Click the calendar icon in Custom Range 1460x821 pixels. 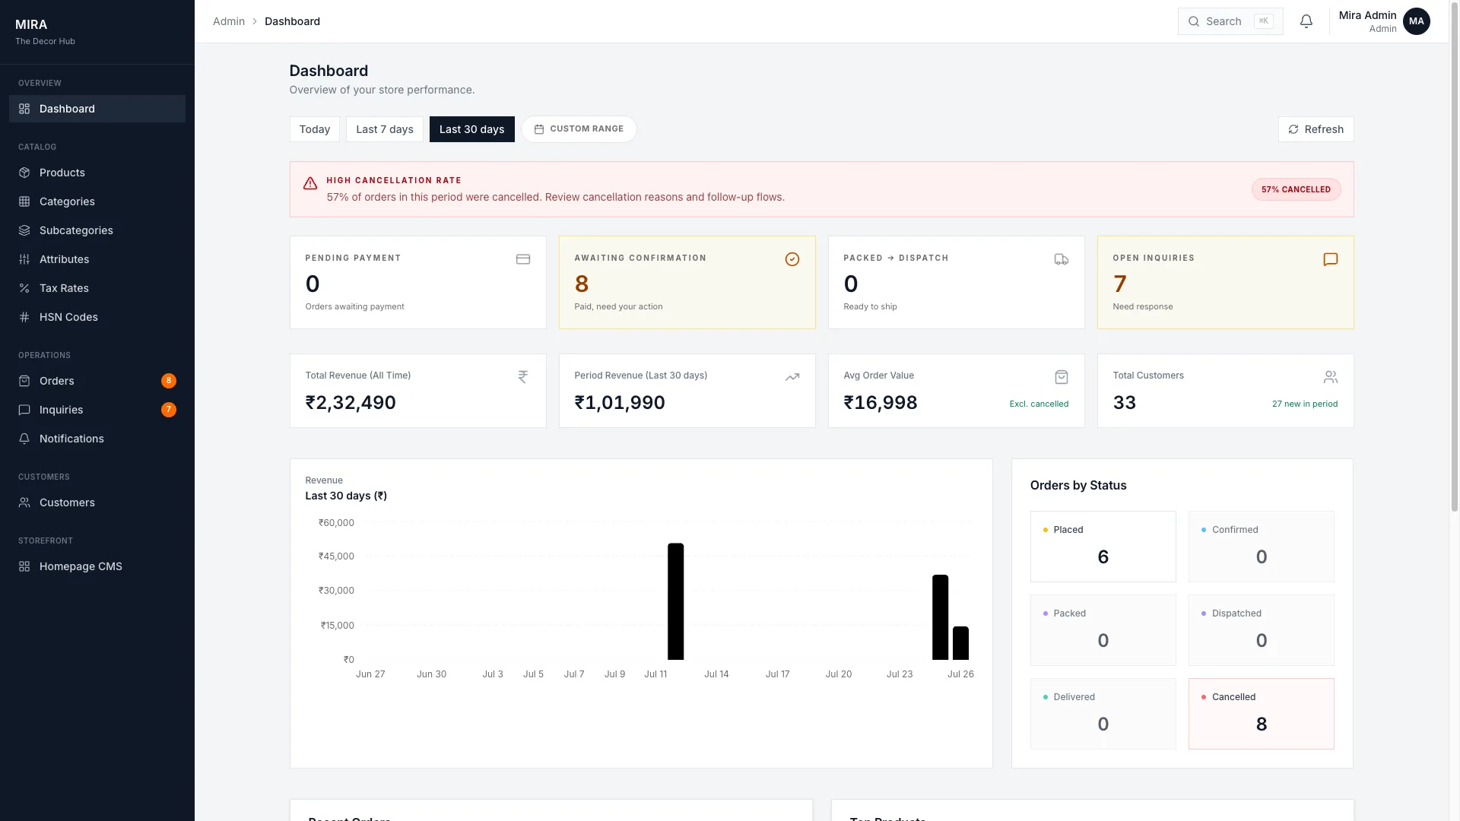pos(538,129)
